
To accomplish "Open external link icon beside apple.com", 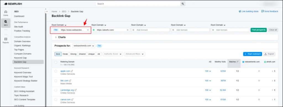I will [x=72, y=71].
